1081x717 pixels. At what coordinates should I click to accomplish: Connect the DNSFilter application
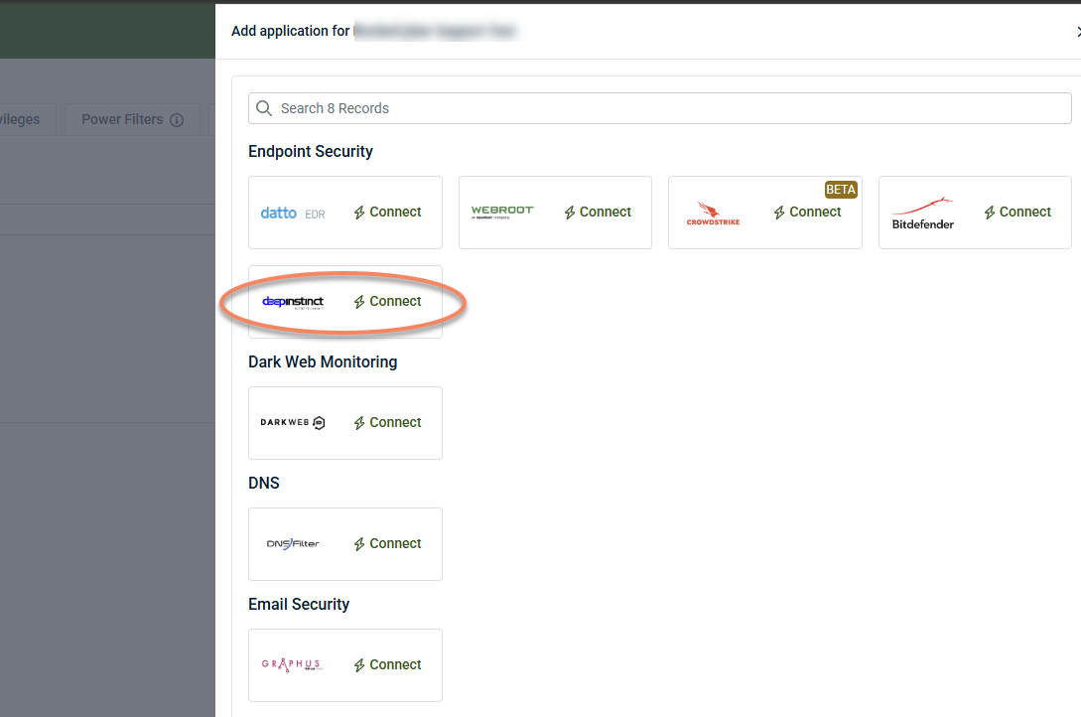point(387,544)
